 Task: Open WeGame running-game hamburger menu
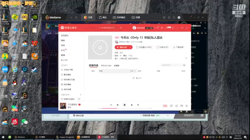[202, 115]
